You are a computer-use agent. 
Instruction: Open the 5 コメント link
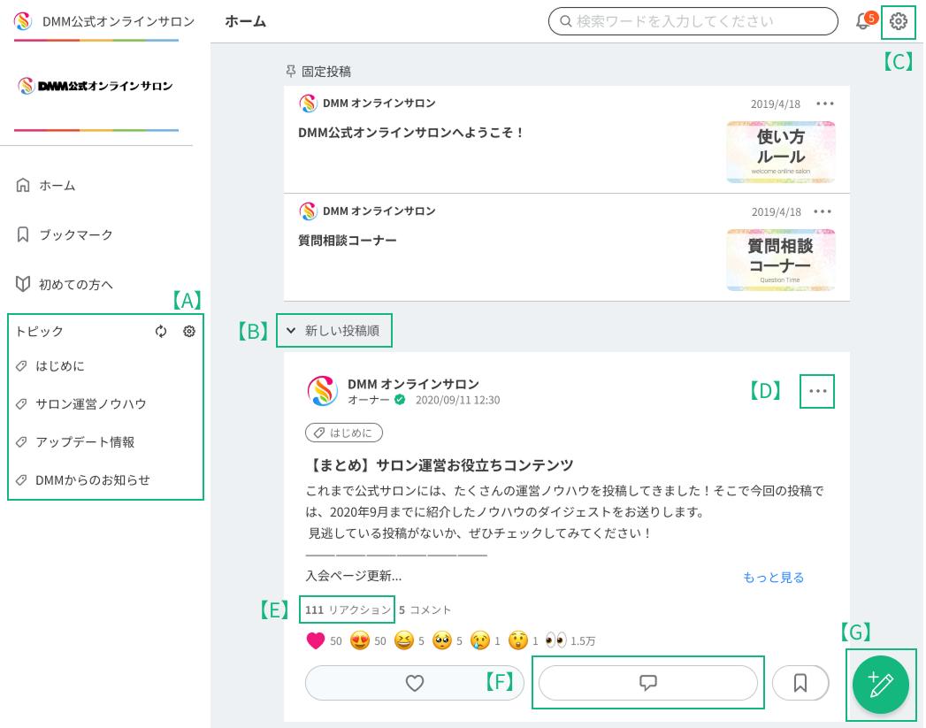click(x=425, y=610)
